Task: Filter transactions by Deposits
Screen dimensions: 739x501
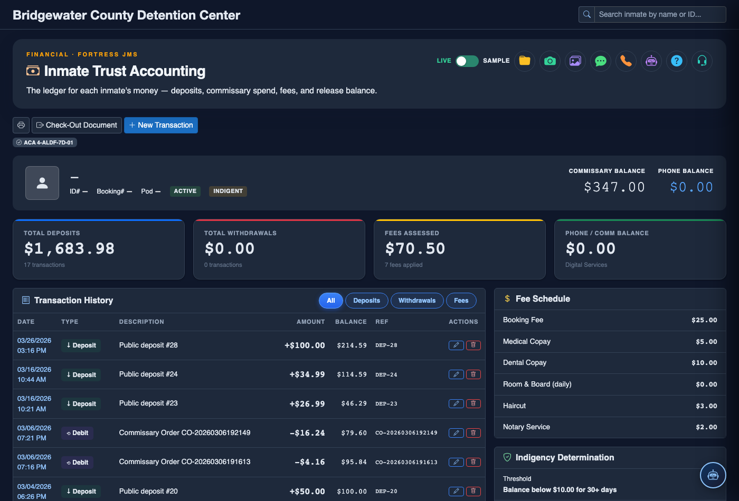Action: pos(367,301)
